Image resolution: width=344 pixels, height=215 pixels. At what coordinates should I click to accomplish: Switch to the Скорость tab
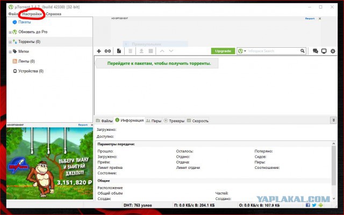click(197, 121)
